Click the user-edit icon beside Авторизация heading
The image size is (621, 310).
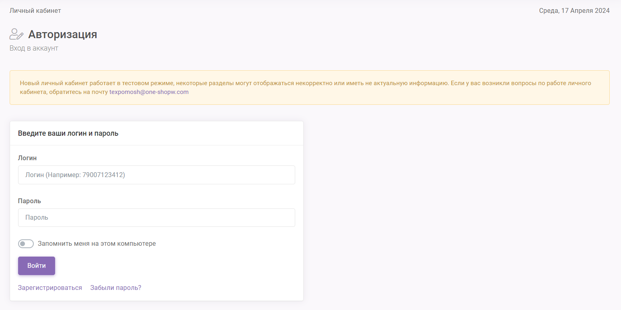tap(16, 34)
